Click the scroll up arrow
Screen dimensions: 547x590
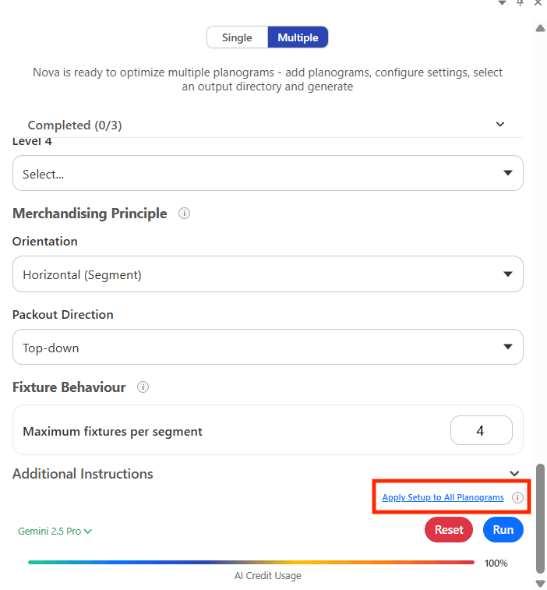point(540,28)
